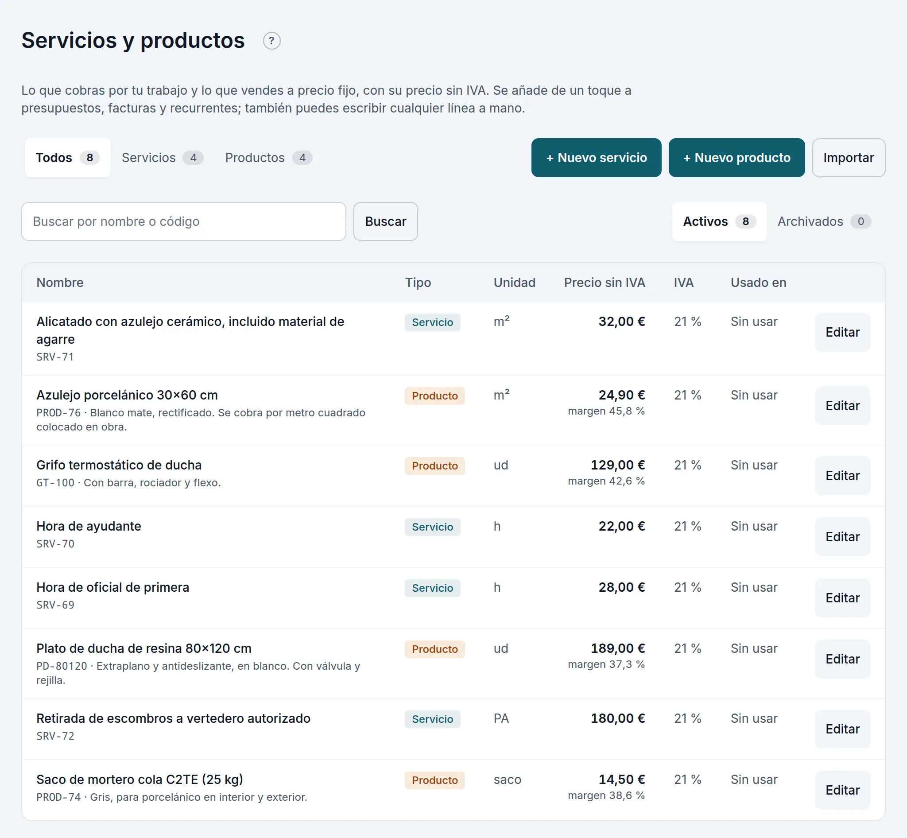Click the 129,00 € price cell
This screenshot has height=838, width=907.
(617, 465)
